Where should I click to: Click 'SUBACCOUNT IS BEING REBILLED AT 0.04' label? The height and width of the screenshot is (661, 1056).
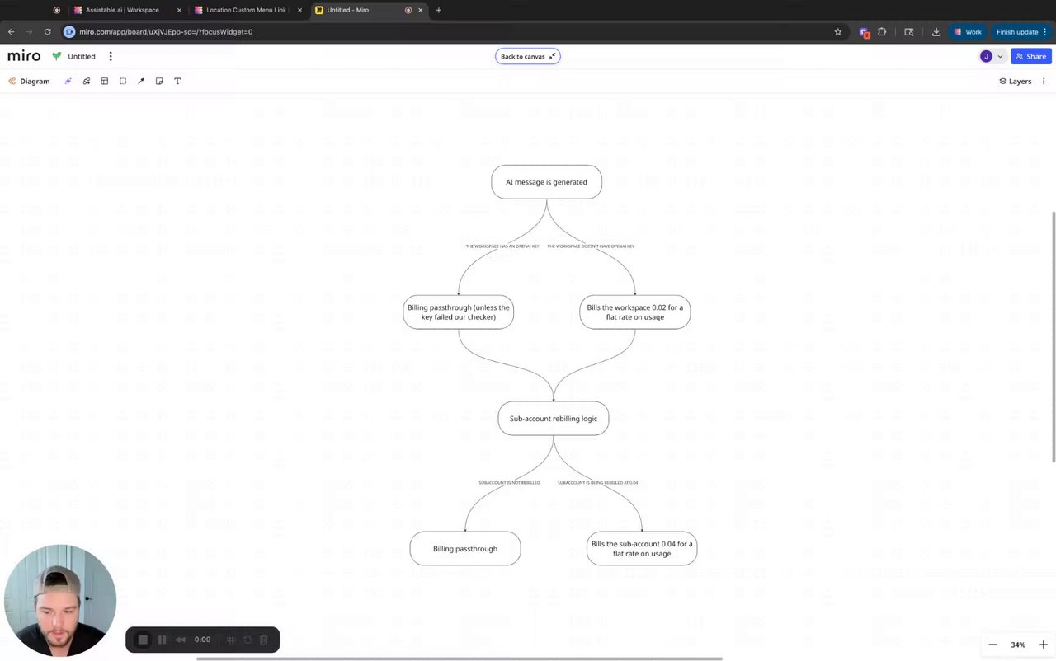pyautogui.click(x=598, y=482)
